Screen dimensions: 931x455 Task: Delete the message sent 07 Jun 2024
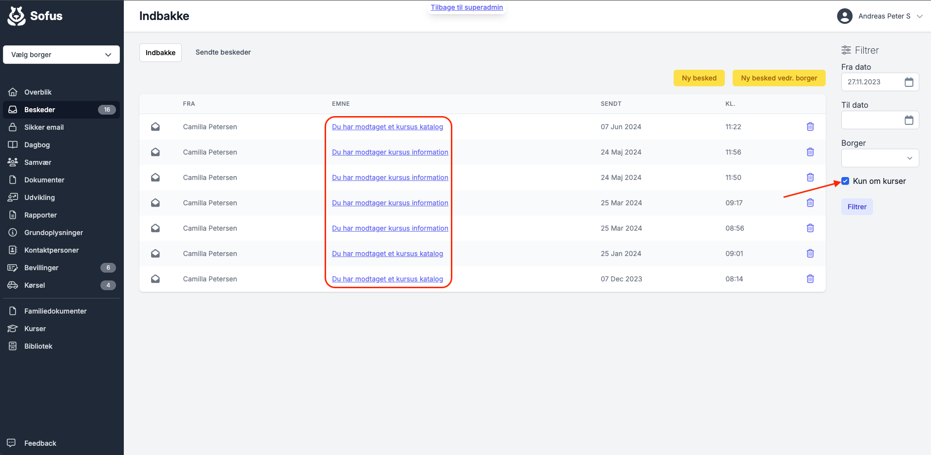[810, 127]
